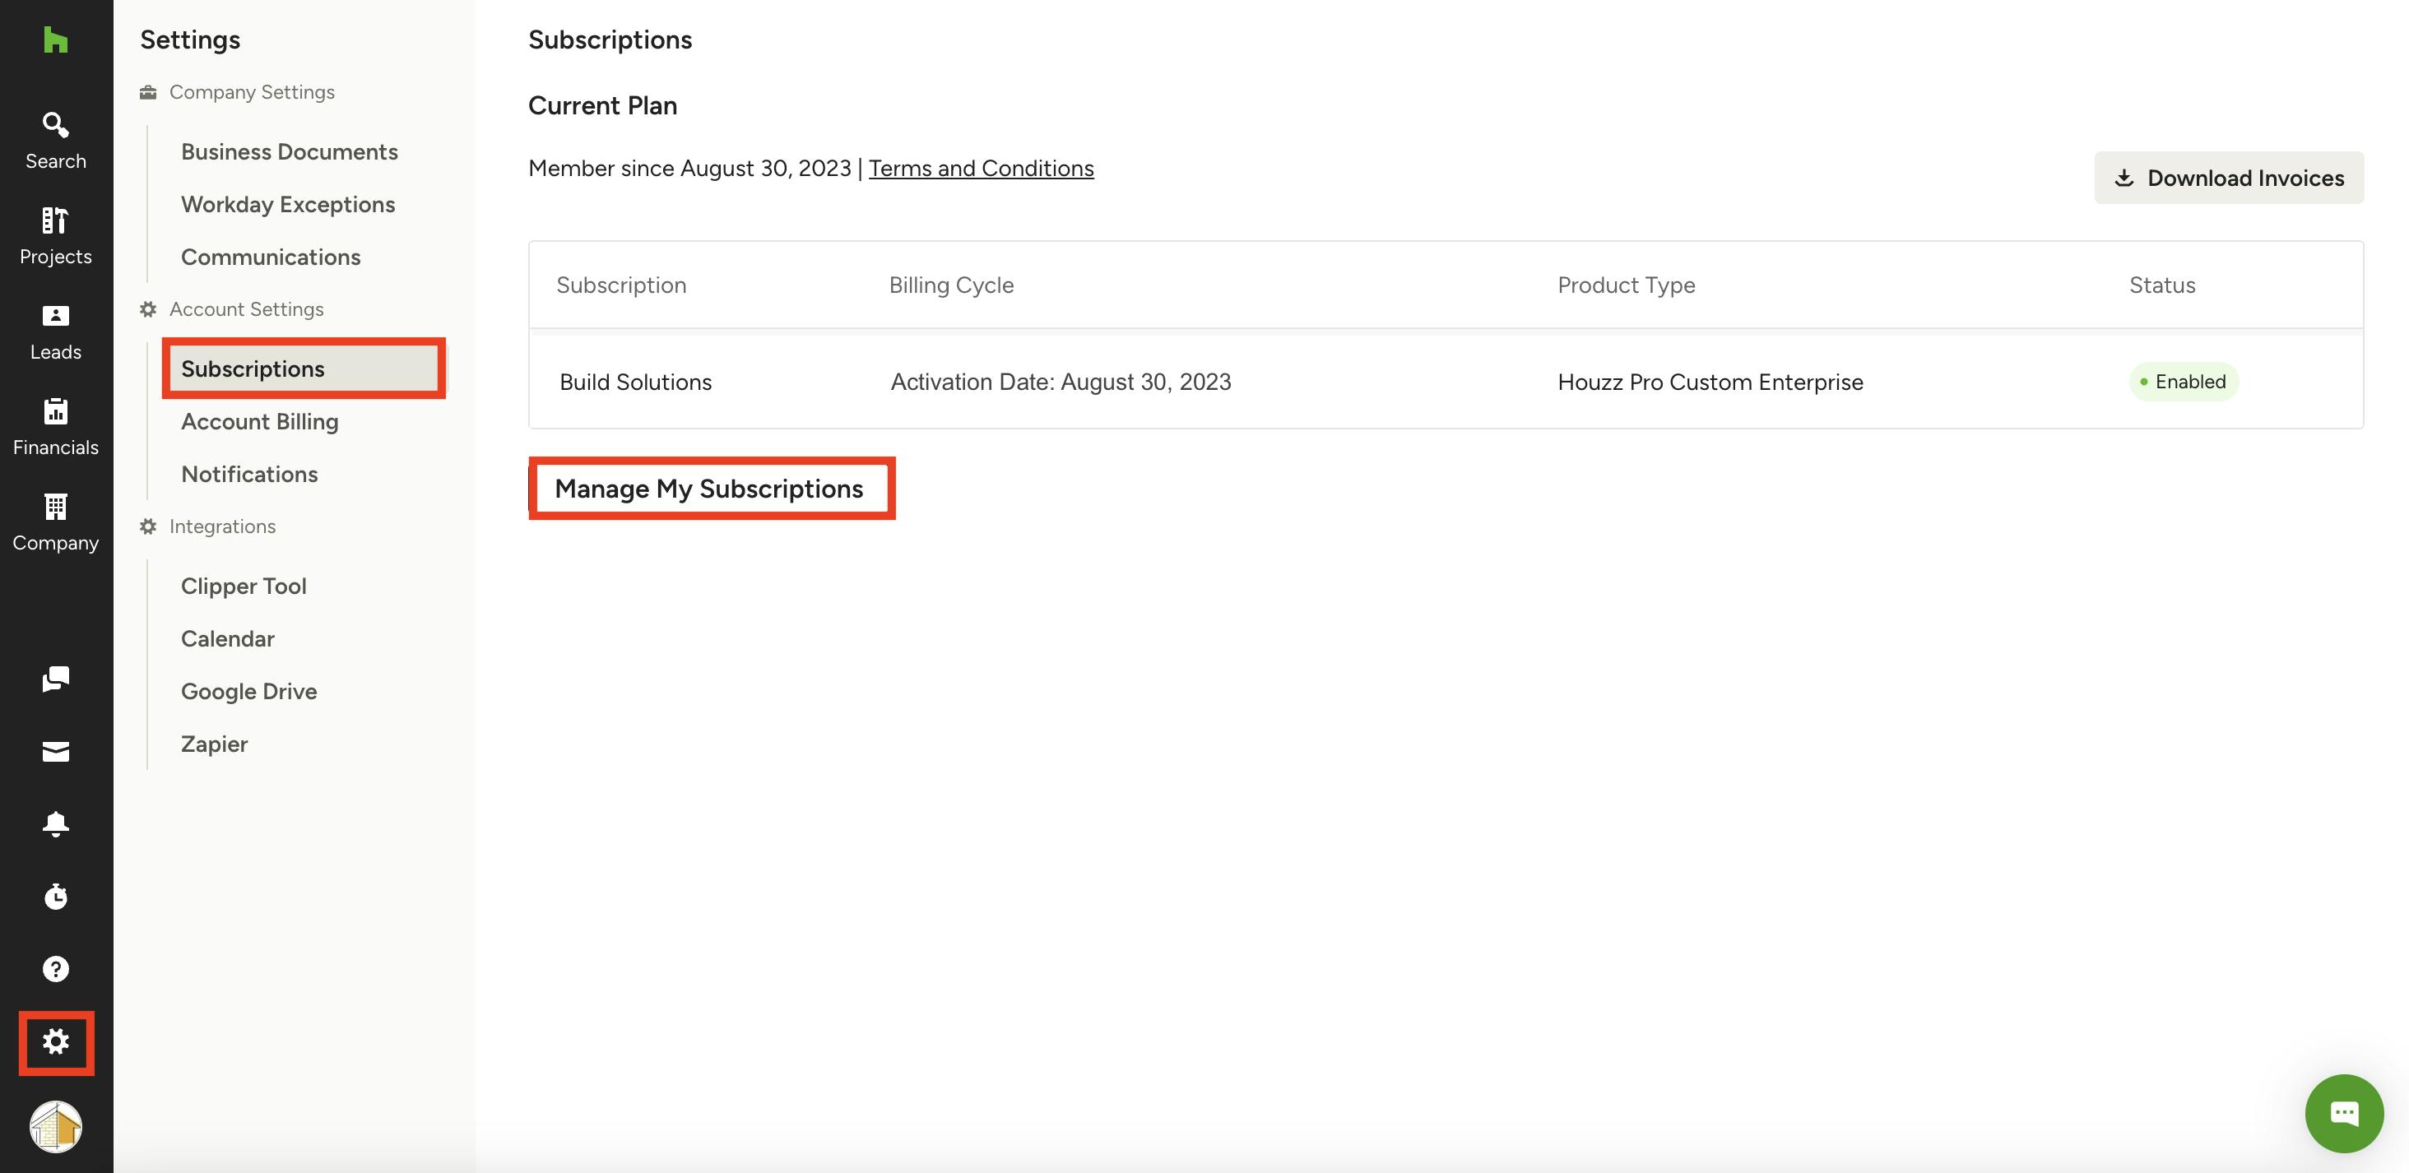Open Financials in the sidebar
The height and width of the screenshot is (1173, 2409).
[55, 427]
